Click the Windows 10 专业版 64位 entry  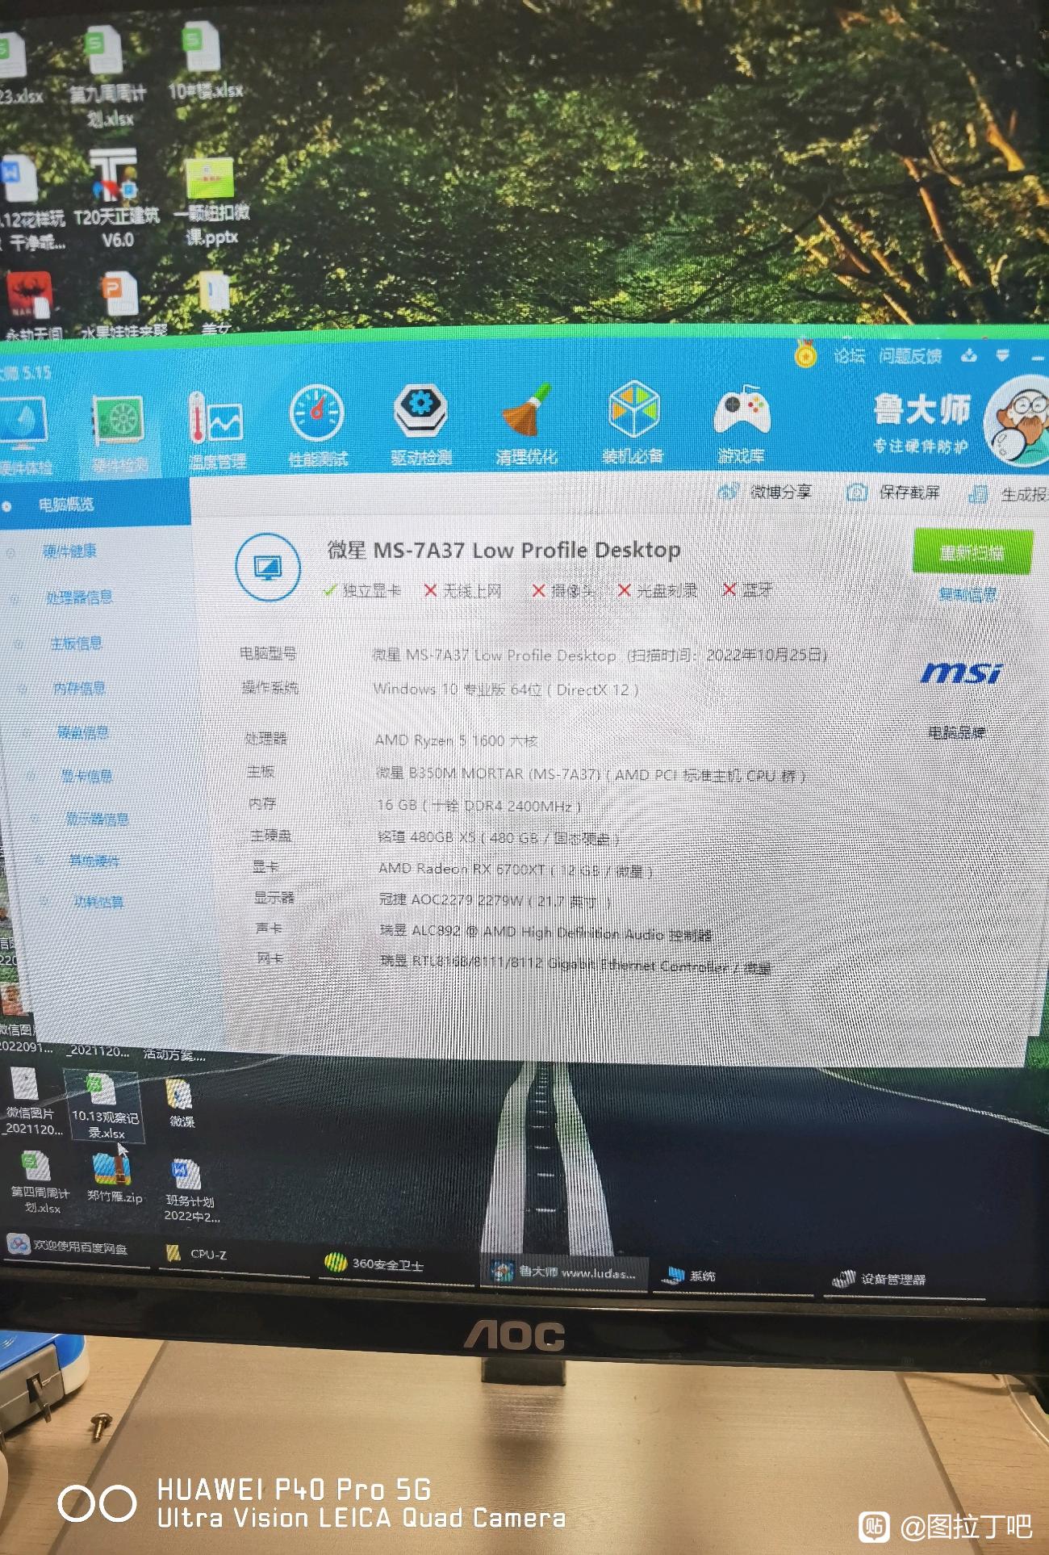(x=506, y=689)
